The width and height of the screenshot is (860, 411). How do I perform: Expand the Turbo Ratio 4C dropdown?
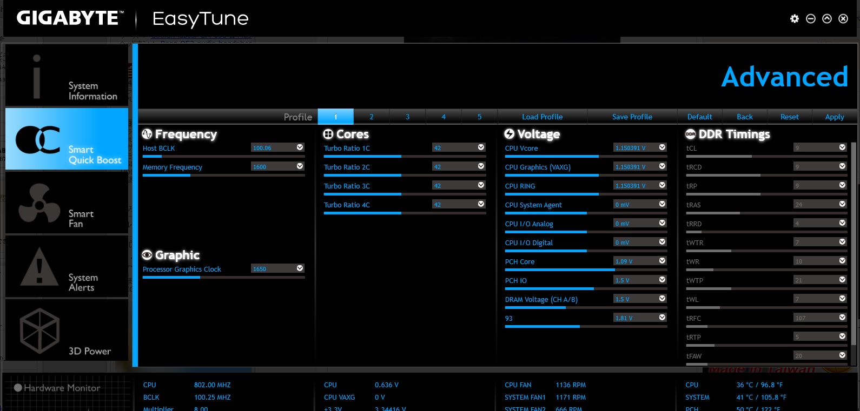tap(481, 204)
